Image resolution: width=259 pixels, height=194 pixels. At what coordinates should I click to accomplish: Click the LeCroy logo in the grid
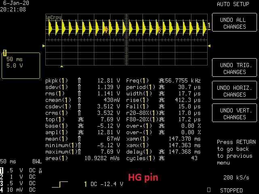(x=53, y=17)
